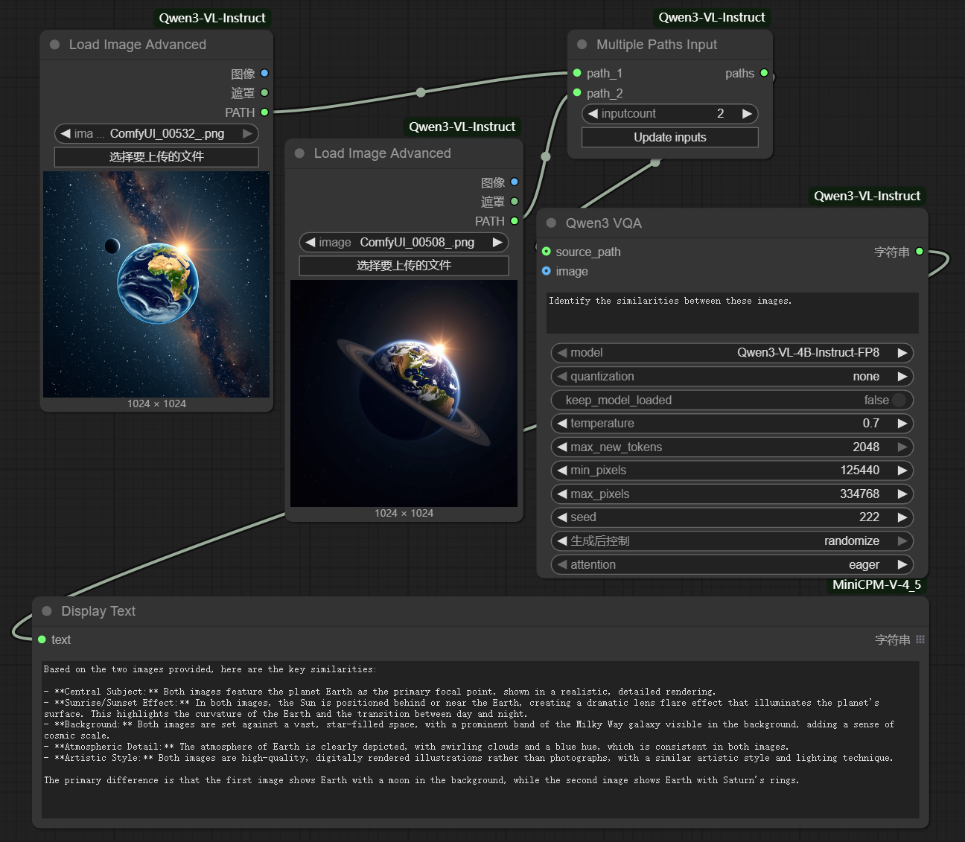The width and height of the screenshot is (965, 842).
Task: Select previous image before ComfyUI_00532_.png
Action: tap(66, 133)
